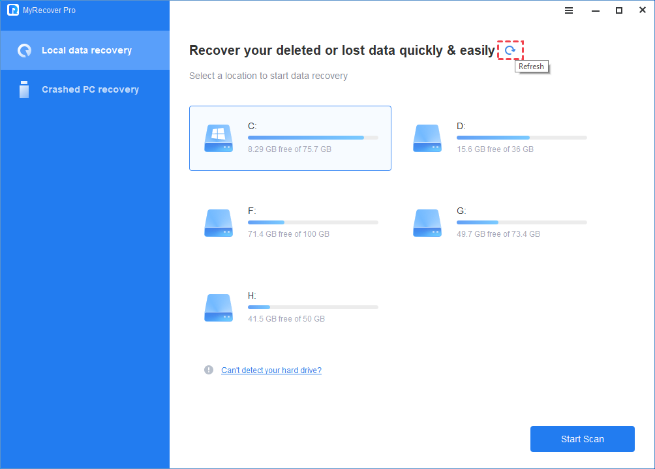This screenshot has height=469, width=655.
Task: Click the MyRecover Pro logo icon
Action: click(x=12, y=10)
